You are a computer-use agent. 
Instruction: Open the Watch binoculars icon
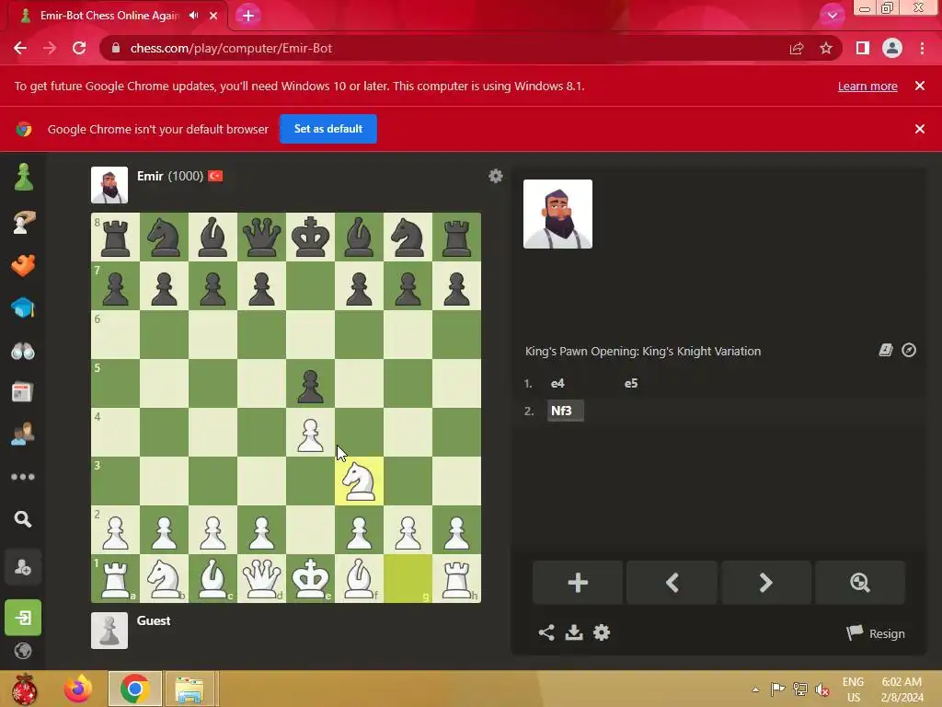[x=23, y=351]
